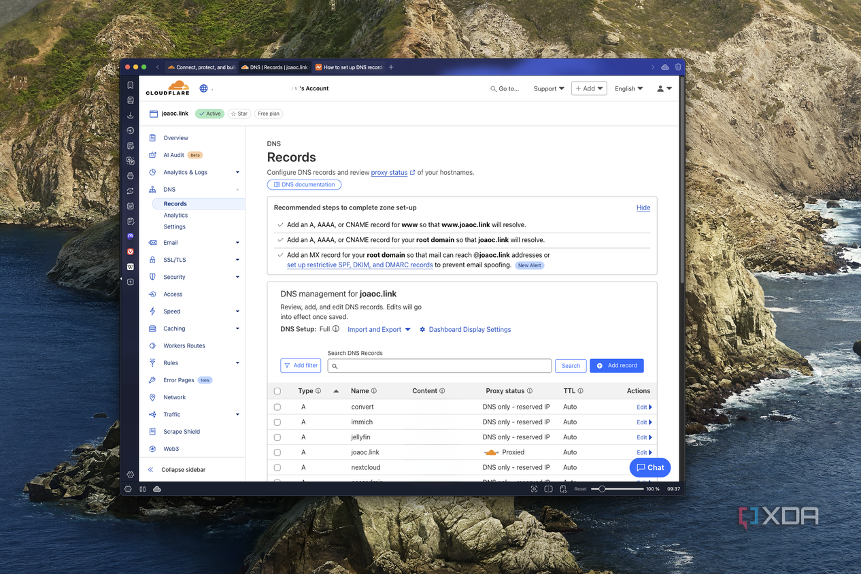Image resolution: width=861 pixels, height=574 pixels.
Task: Open the Translate panel icon
Action: click(131, 161)
